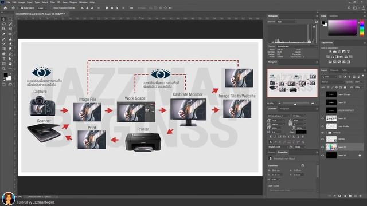
Task: Click Faux Bold style button
Action: click(x=271, y=137)
